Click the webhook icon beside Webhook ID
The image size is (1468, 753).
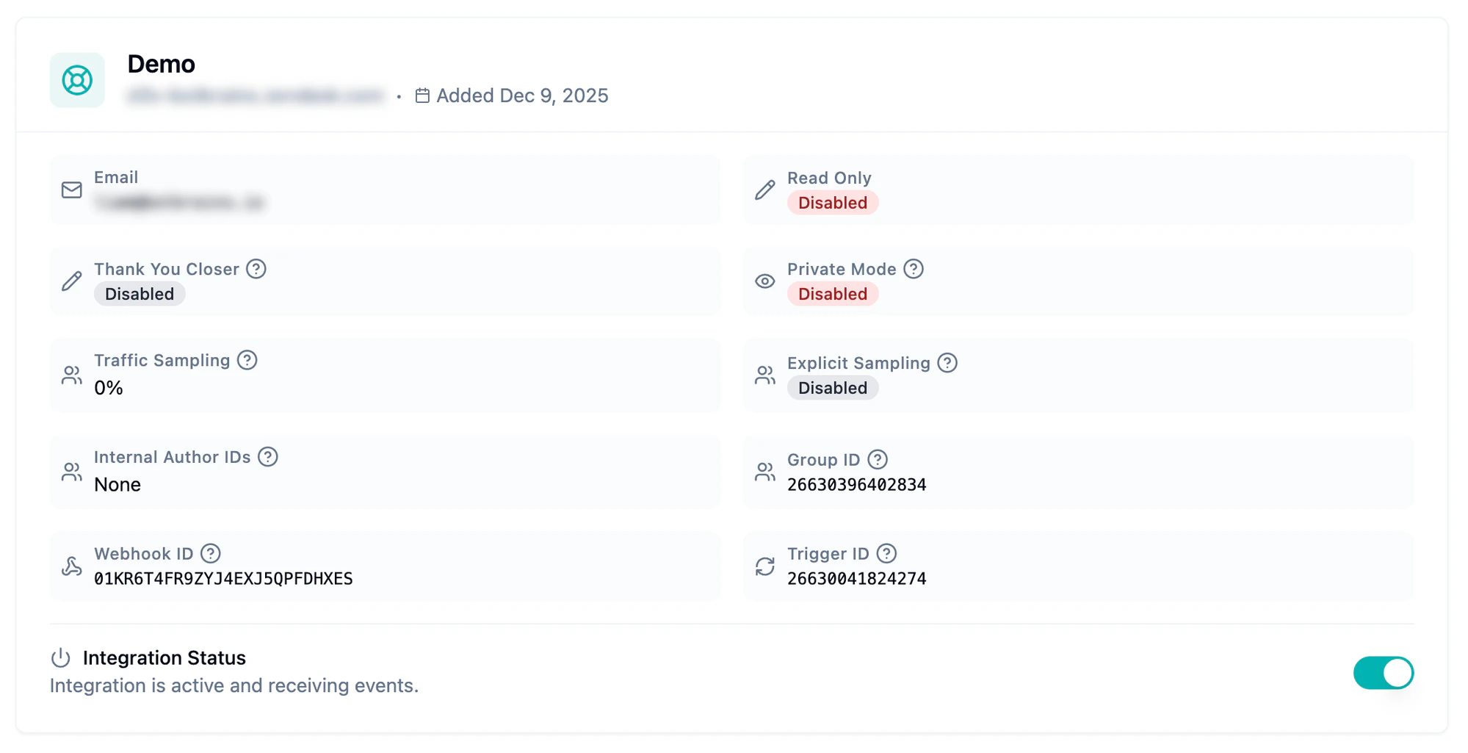72,566
